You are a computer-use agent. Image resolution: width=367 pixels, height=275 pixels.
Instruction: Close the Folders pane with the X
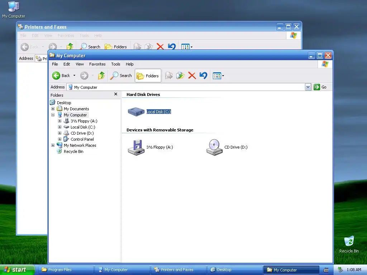(x=116, y=94)
